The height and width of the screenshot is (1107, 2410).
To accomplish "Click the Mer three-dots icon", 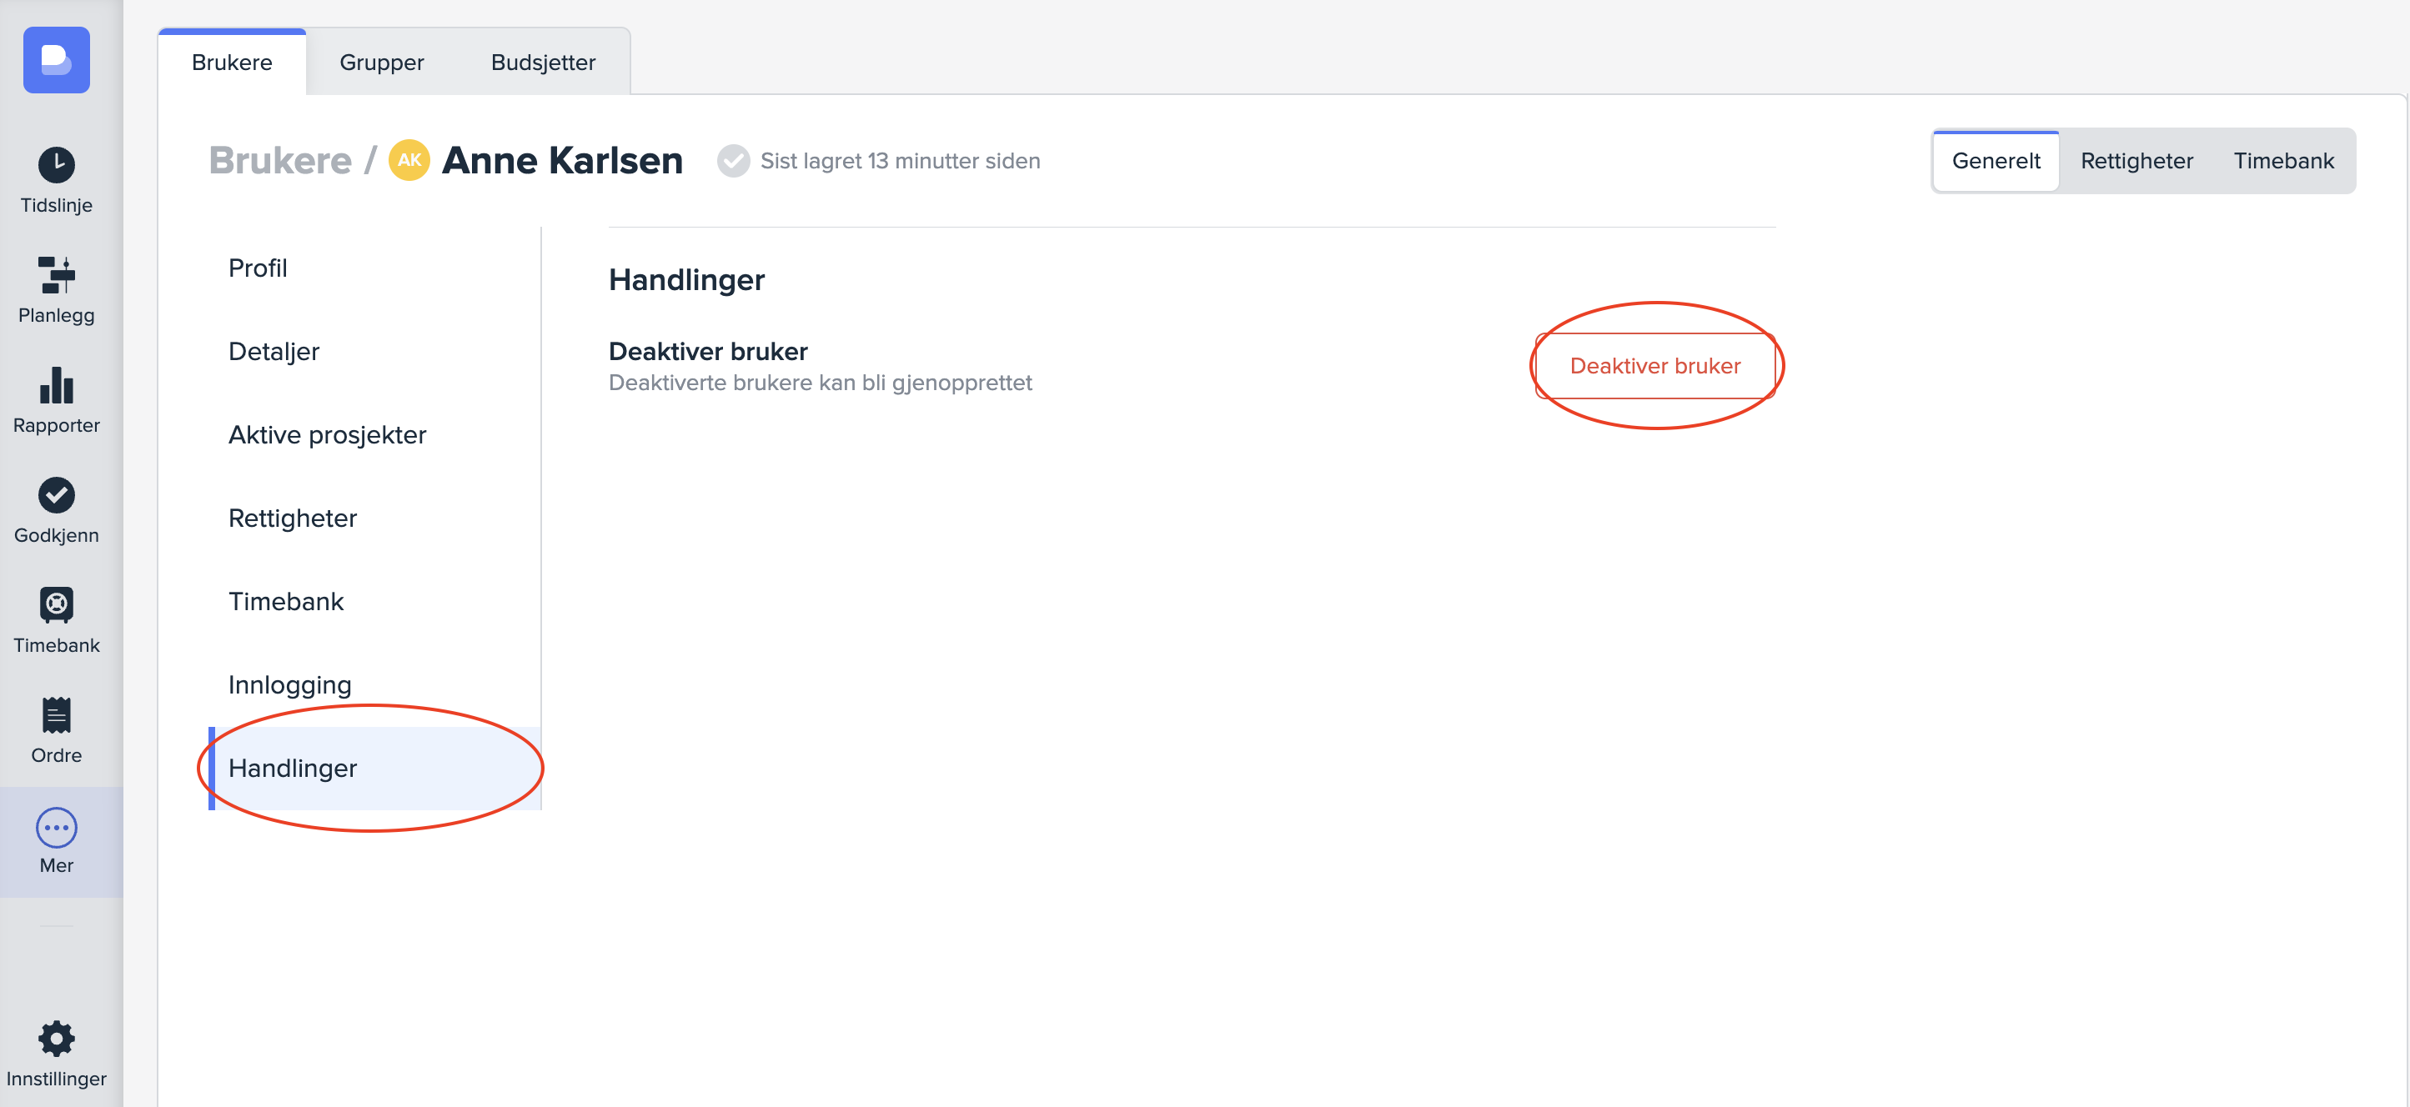I will (x=56, y=828).
